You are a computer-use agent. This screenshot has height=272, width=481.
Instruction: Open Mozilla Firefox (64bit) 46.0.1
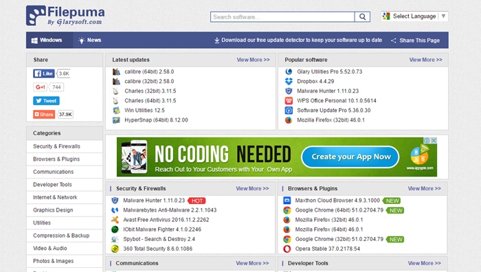tap(329, 229)
